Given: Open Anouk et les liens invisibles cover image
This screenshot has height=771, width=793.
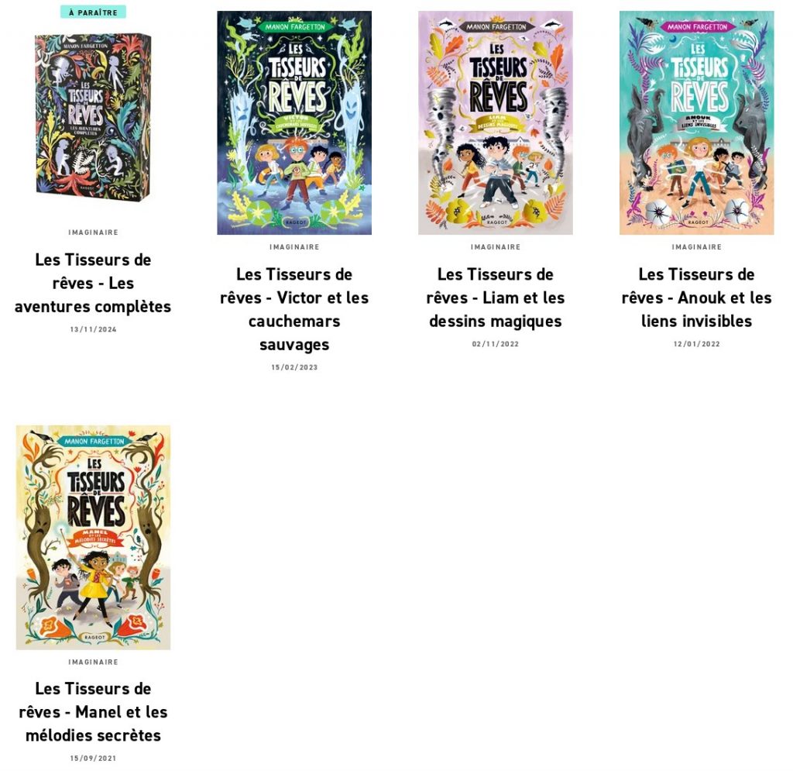Looking at the screenshot, I should pos(697,123).
